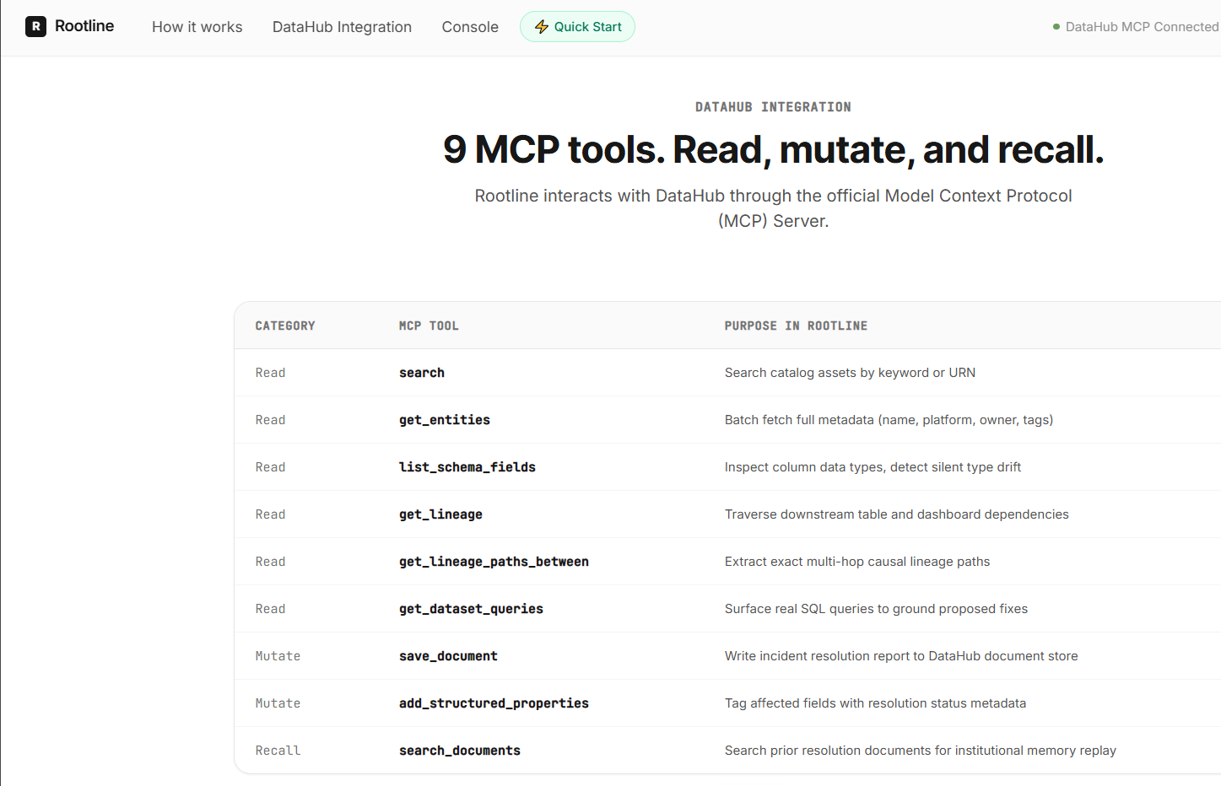1221x786 pixels.
Task: Click add_structured_properties tool name
Action: [x=494, y=703]
